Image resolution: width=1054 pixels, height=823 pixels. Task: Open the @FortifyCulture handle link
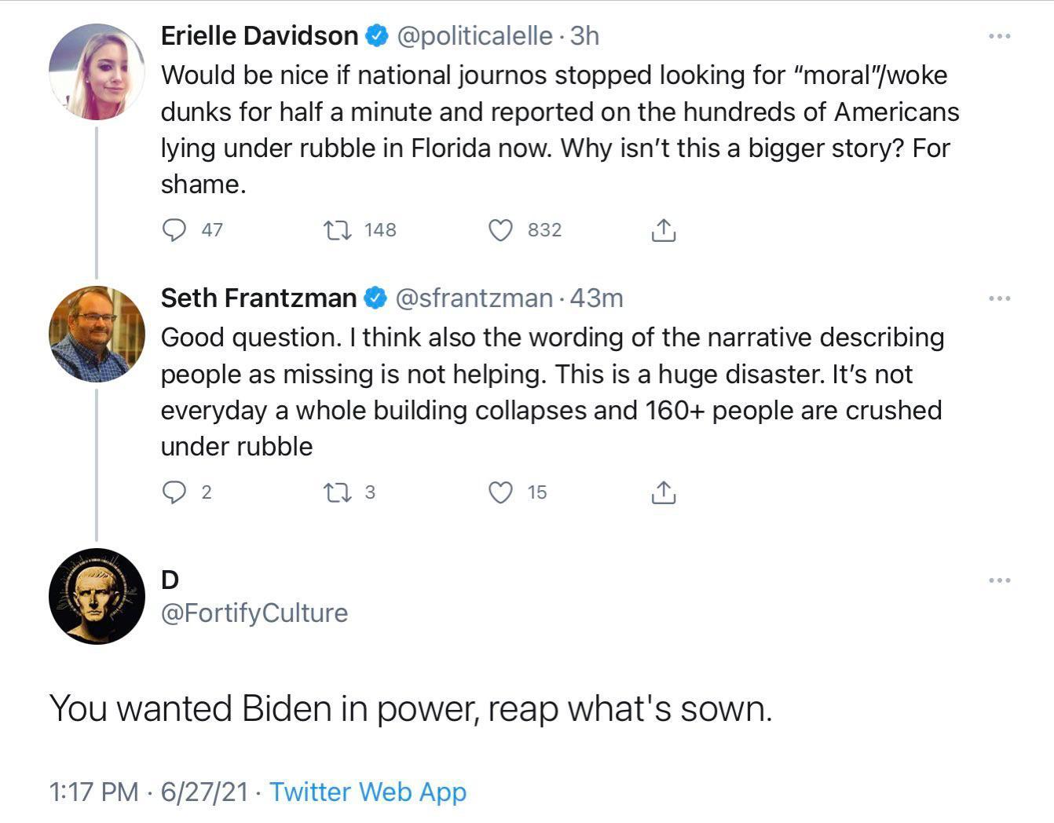click(254, 613)
